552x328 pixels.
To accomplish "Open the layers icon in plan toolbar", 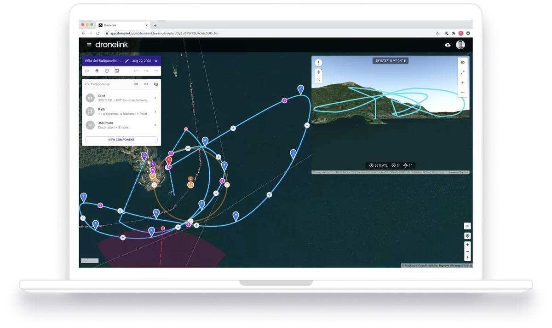I will pyautogui.click(x=97, y=71).
